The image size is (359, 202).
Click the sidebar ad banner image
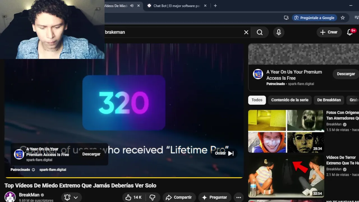pos(303,54)
